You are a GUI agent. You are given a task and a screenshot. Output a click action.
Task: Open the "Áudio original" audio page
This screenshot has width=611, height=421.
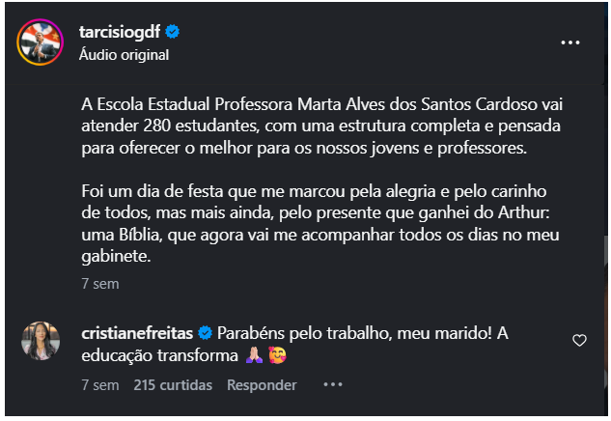click(124, 55)
